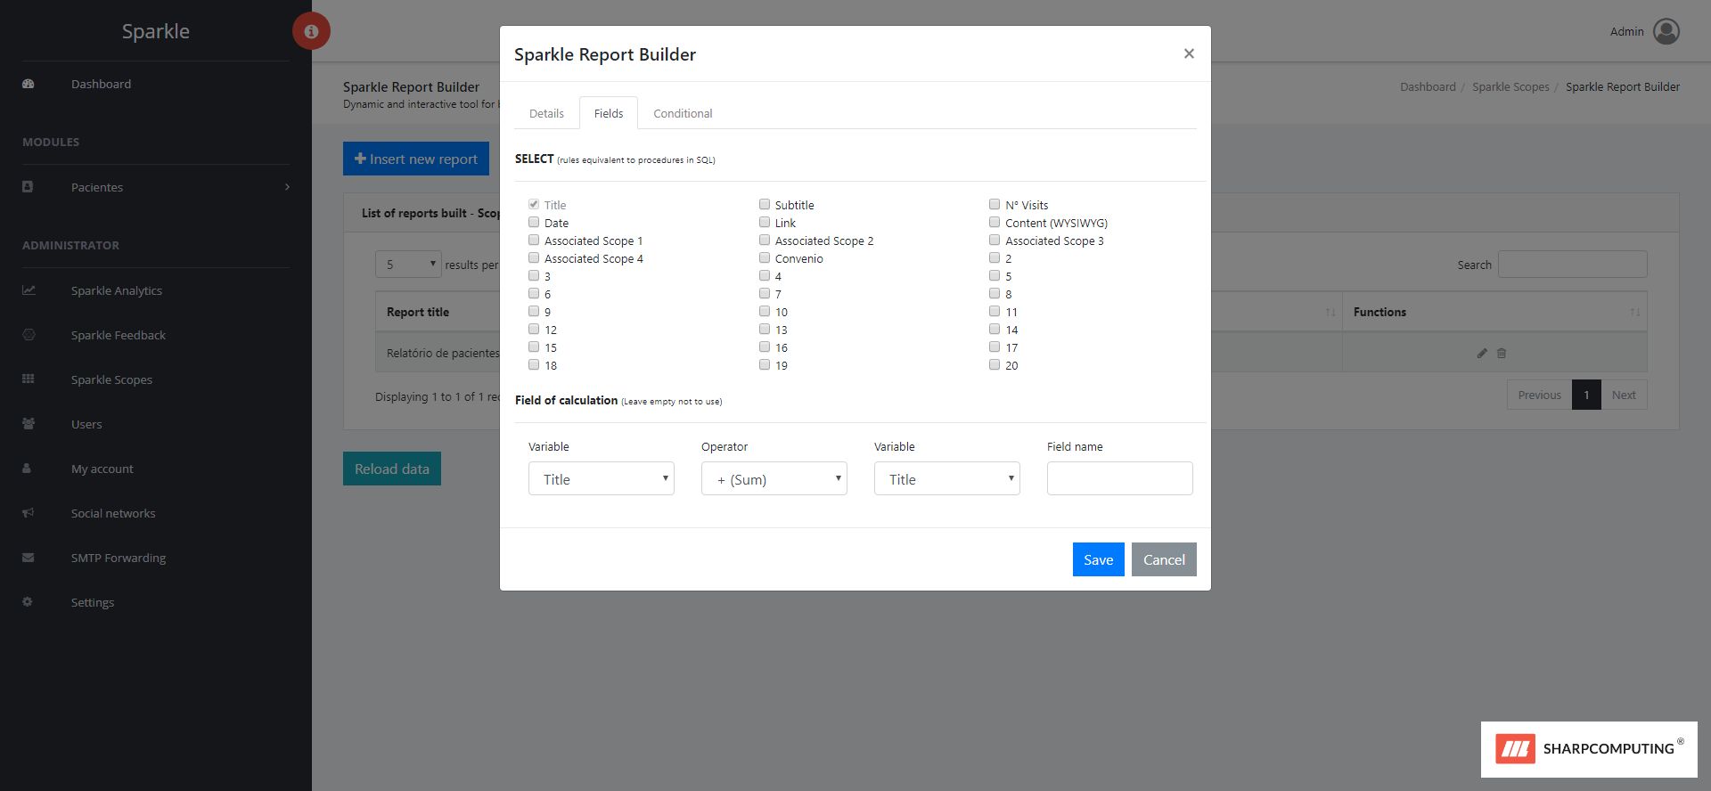Open the Admin user avatar icon

coord(1666,31)
